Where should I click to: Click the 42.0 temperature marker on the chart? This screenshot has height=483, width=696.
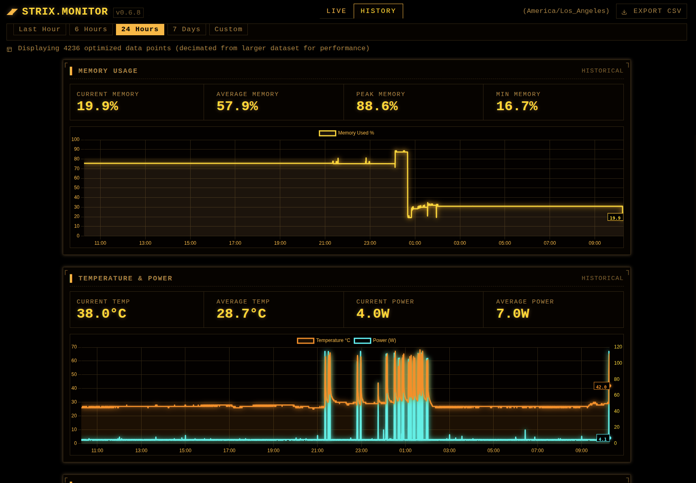point(601,386)
